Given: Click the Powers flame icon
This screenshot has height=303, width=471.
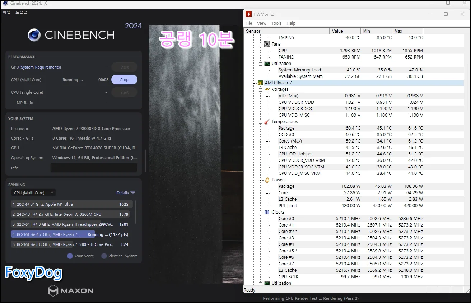Looking at the screenshot, I should point(267,180).
